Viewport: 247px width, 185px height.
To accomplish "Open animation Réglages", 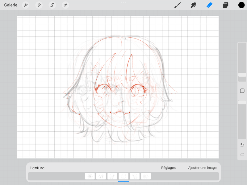I will coord(168,168).
